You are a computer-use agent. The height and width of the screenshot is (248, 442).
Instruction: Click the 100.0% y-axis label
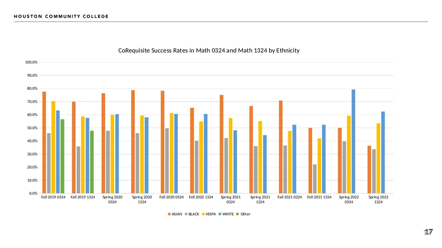click(x=31, y=62)
